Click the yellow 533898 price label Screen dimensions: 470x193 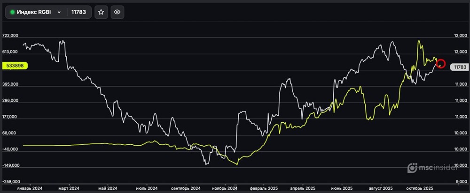[15, 67]
